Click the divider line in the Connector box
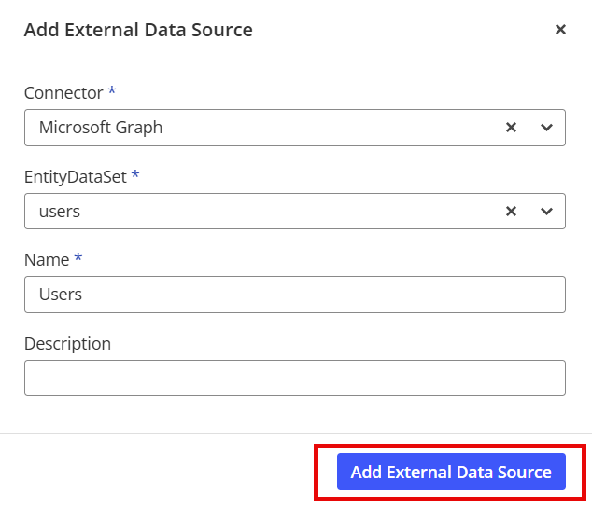The width and height of the screenshot is (592, 508). coord(529,128)
